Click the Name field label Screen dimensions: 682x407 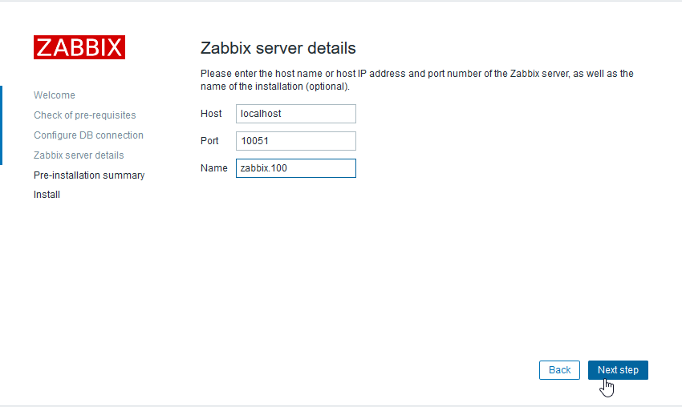tap(213, 168)
